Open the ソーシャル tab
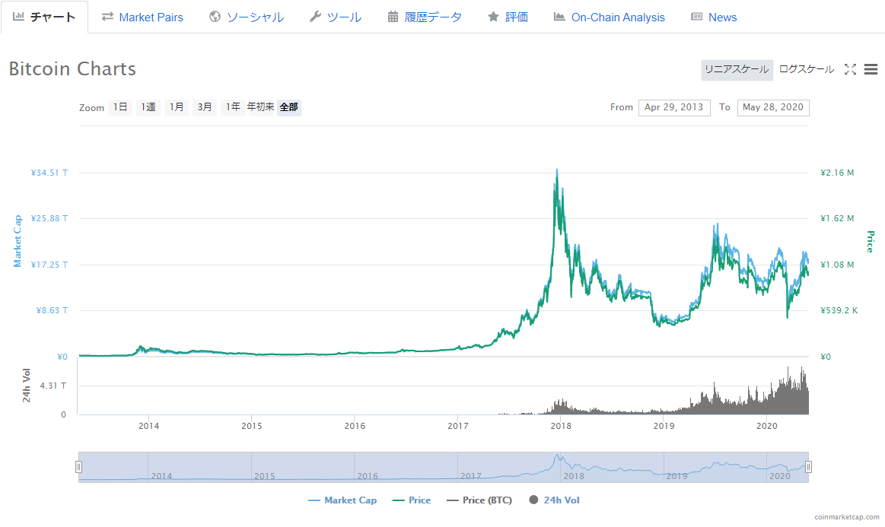This screenshot has width=885, height=527. click(246, 17)
